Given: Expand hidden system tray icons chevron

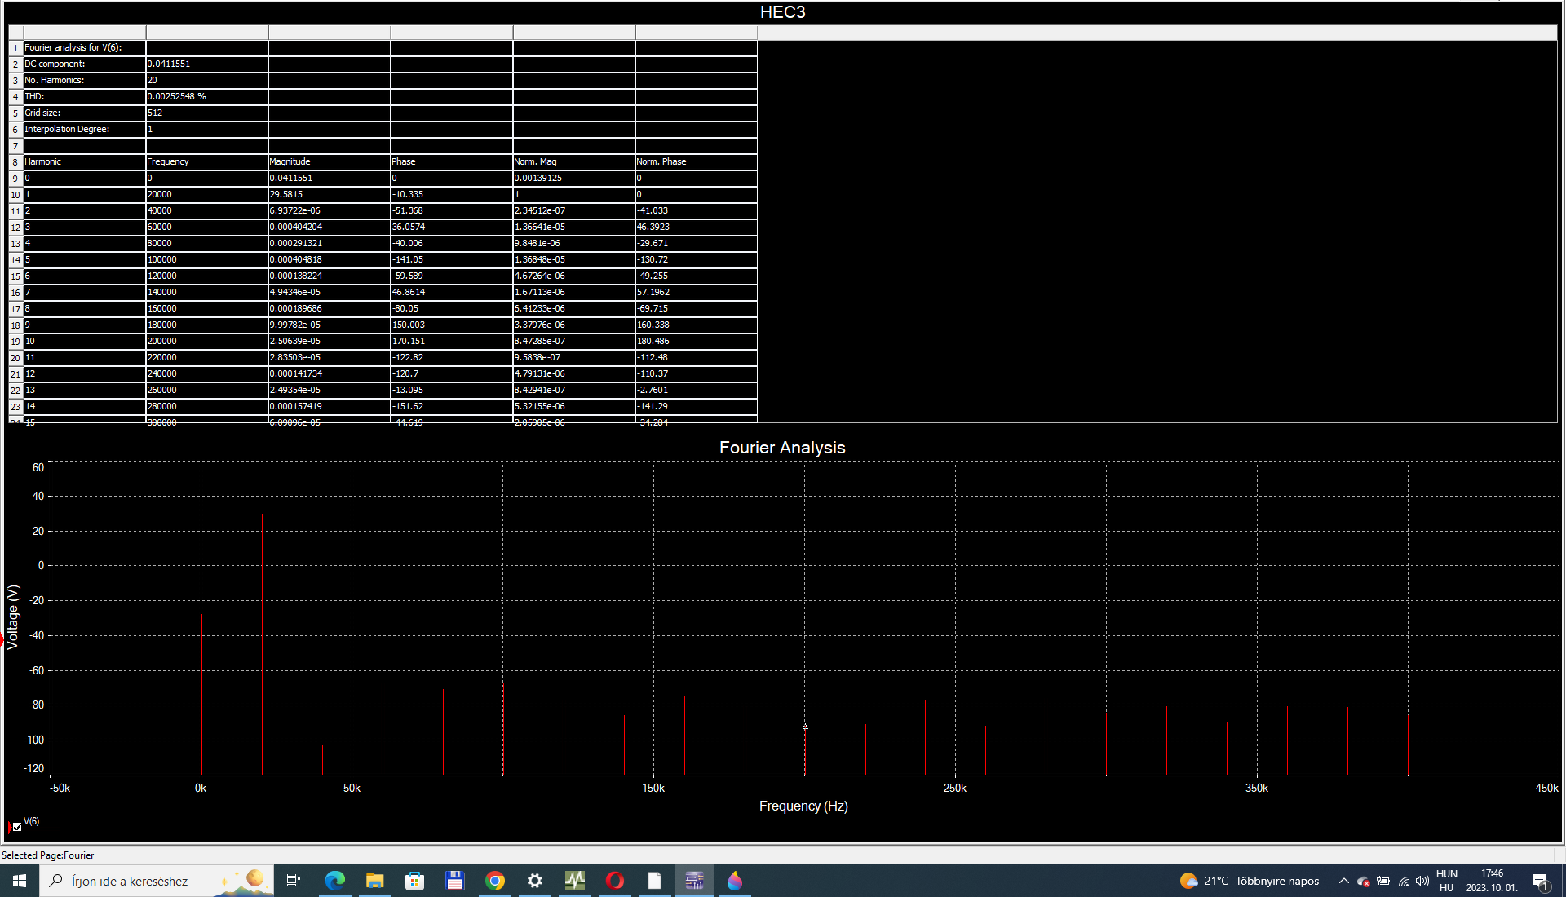Looking at the screenshot, I should tap(1343, 881).
